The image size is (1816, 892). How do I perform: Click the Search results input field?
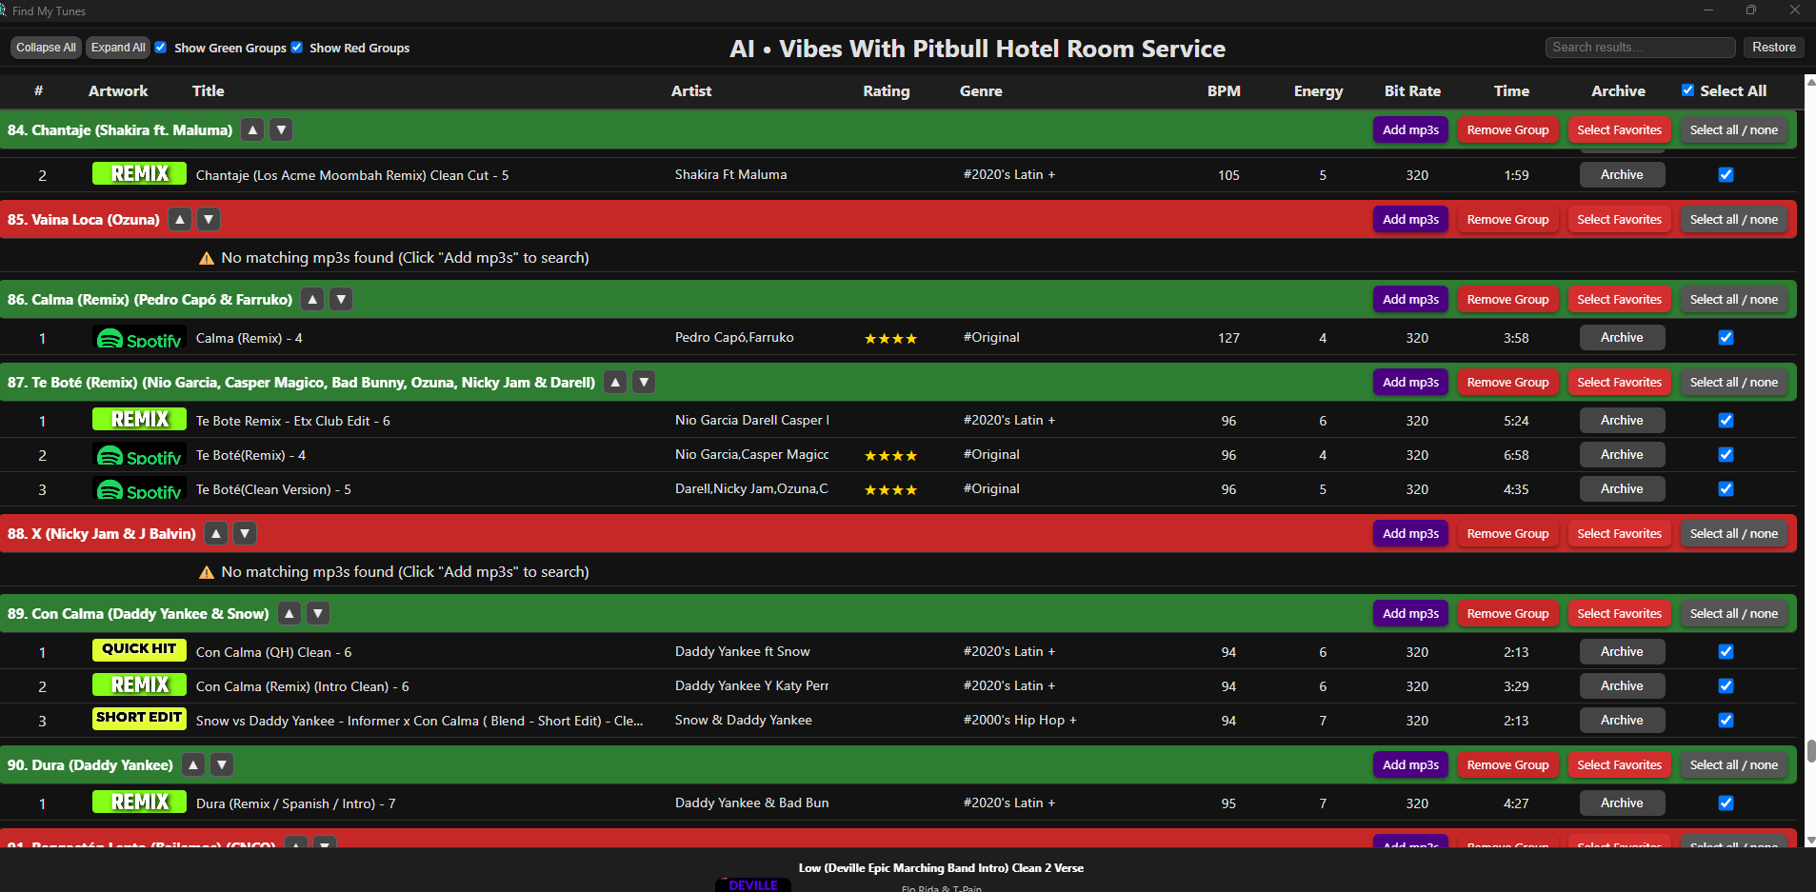click(1639, 48)
